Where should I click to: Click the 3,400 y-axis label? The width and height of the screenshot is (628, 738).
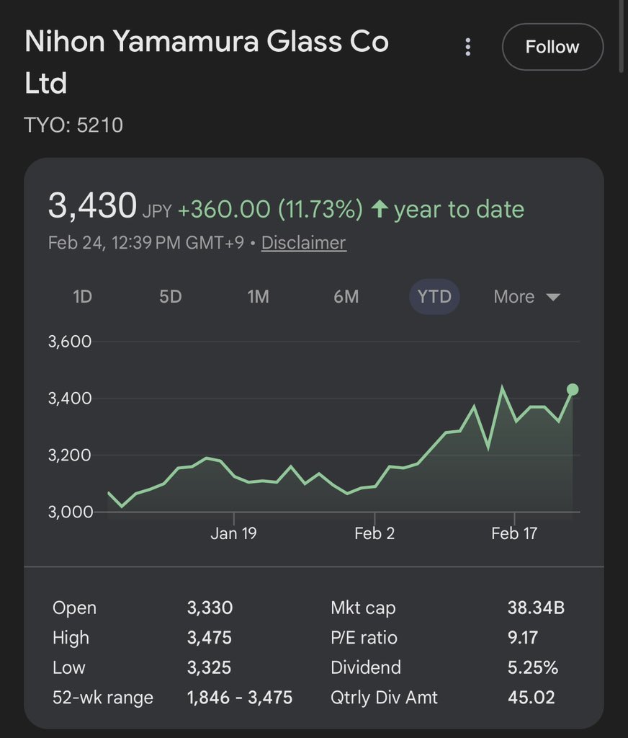[70, 398]
